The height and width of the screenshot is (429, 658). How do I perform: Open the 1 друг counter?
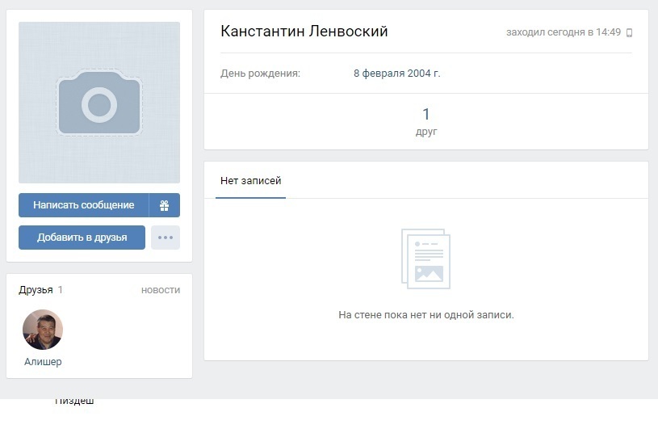pos(426,121)
